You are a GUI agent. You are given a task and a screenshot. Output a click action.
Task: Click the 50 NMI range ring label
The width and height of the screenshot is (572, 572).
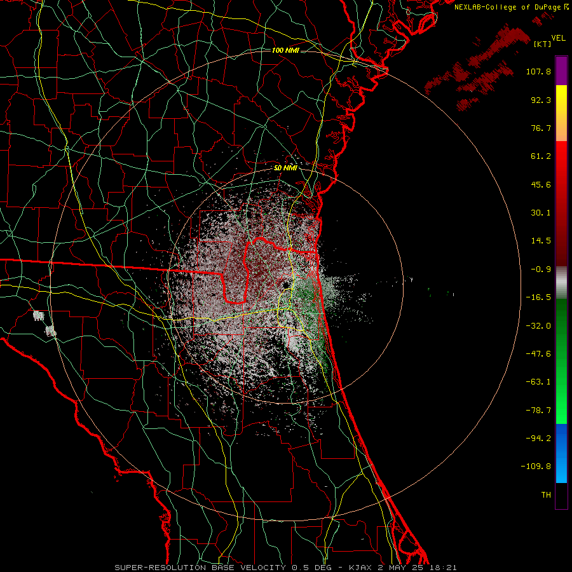point(285,168)
